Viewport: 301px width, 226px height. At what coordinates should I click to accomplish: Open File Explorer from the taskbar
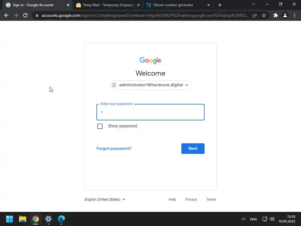point(22,219)
